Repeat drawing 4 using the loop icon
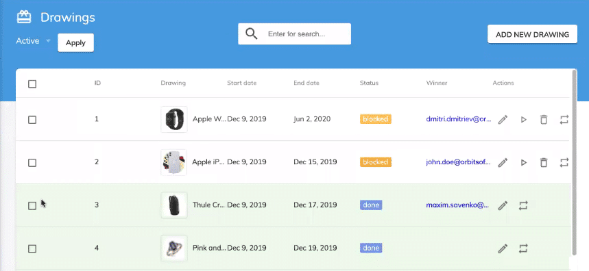Viewport: 589px width, 271px height. pos(523,248)
